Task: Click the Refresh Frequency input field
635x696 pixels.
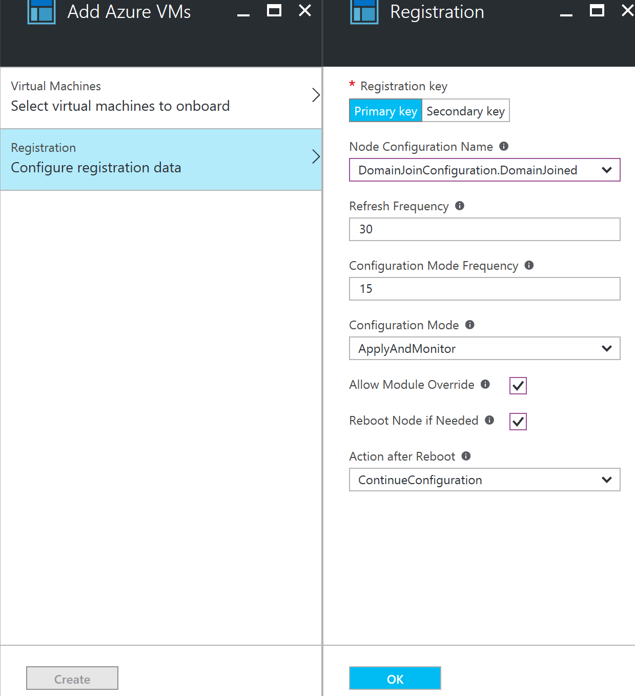Action: click(484, 229)
